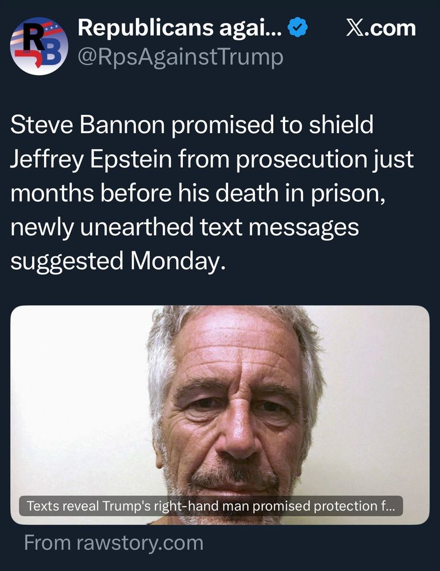Select the blue verified checkmark badge
The height and width of the screenshot is (571, 440).
pyautogui.click(x=297, y=26)
